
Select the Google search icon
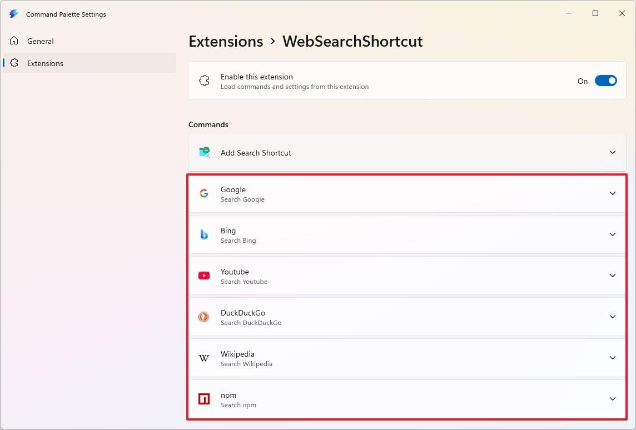[204, 193]
